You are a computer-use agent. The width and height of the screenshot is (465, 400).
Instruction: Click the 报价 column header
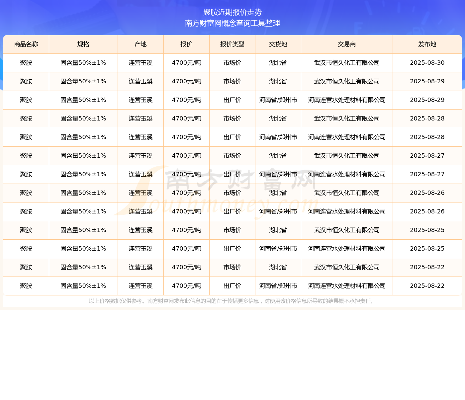pyautogui.click(x=186, y=44)
